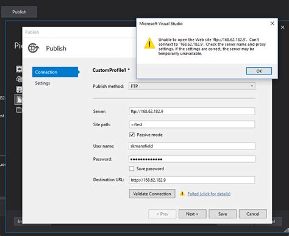The height and width of the screenshot is (236, 289).
Task: Select the Connection tab
Action: tap(55, 72)
